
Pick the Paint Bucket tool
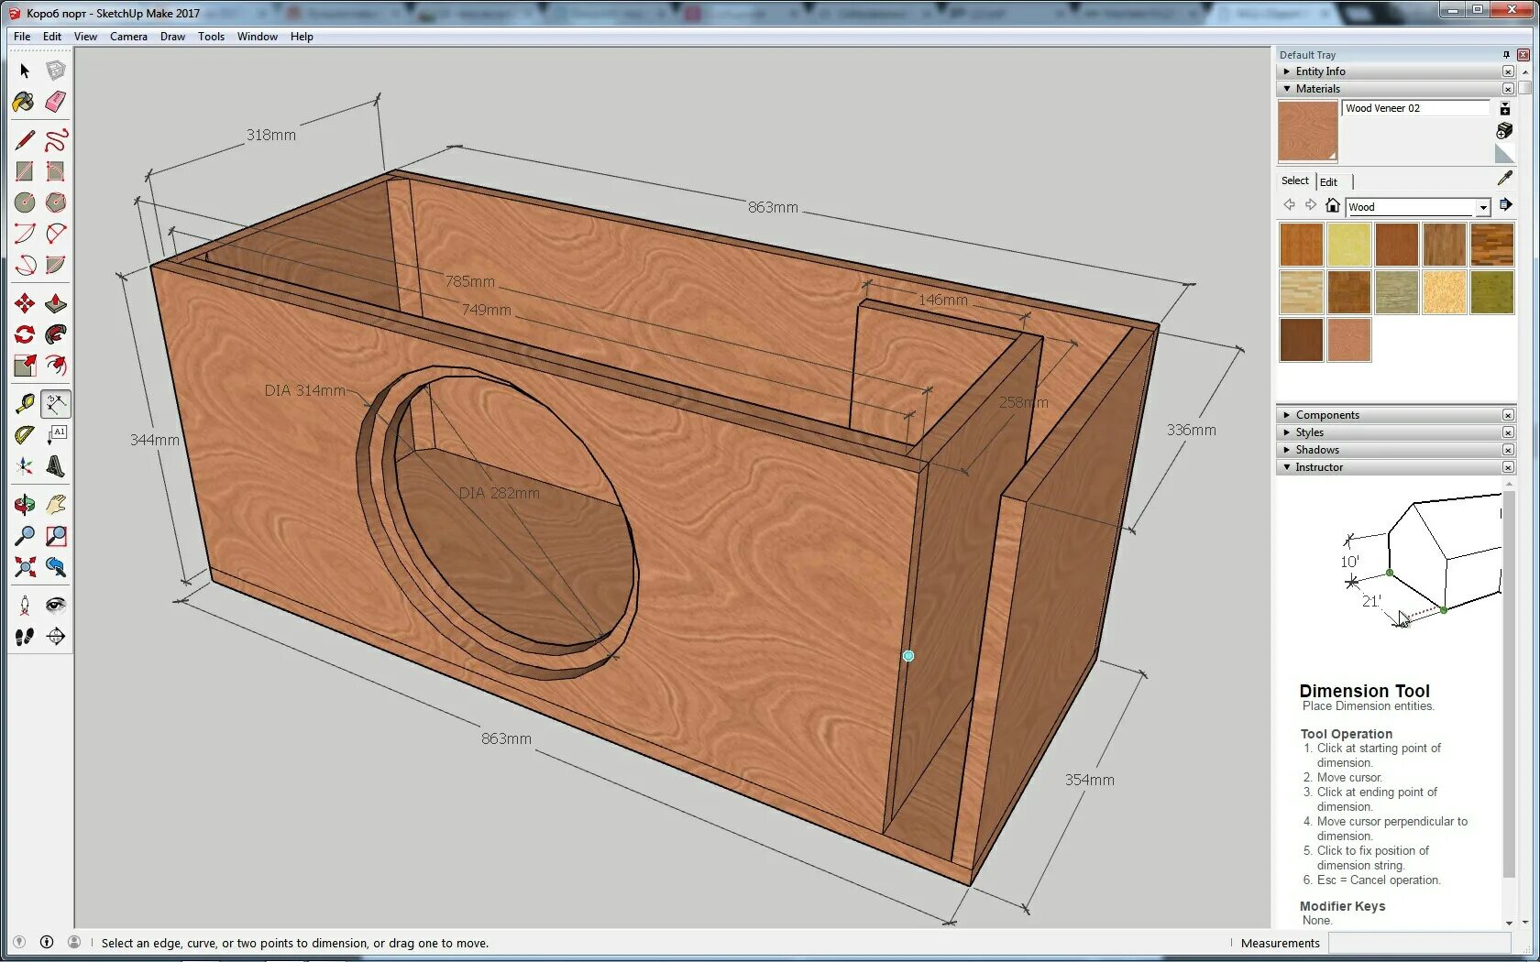click(x=25, y=102)
